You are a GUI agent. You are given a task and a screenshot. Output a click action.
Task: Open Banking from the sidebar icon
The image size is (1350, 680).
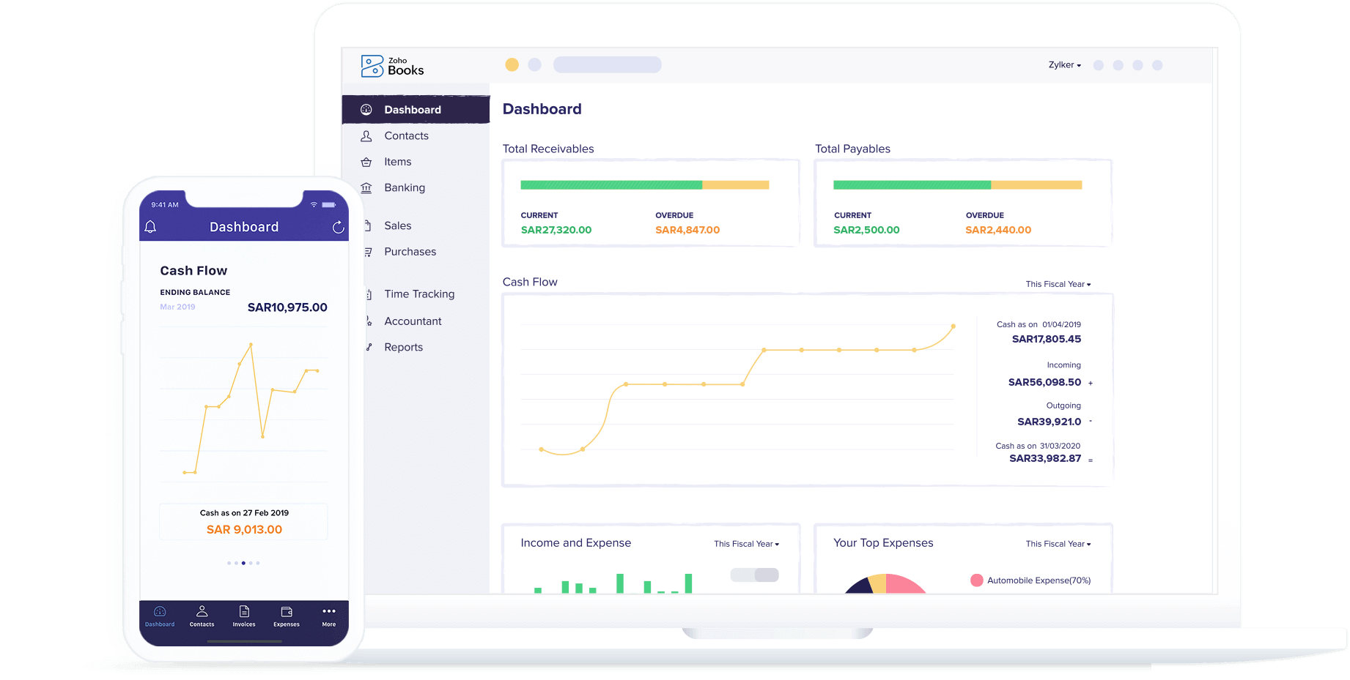(x=366, y=187)
